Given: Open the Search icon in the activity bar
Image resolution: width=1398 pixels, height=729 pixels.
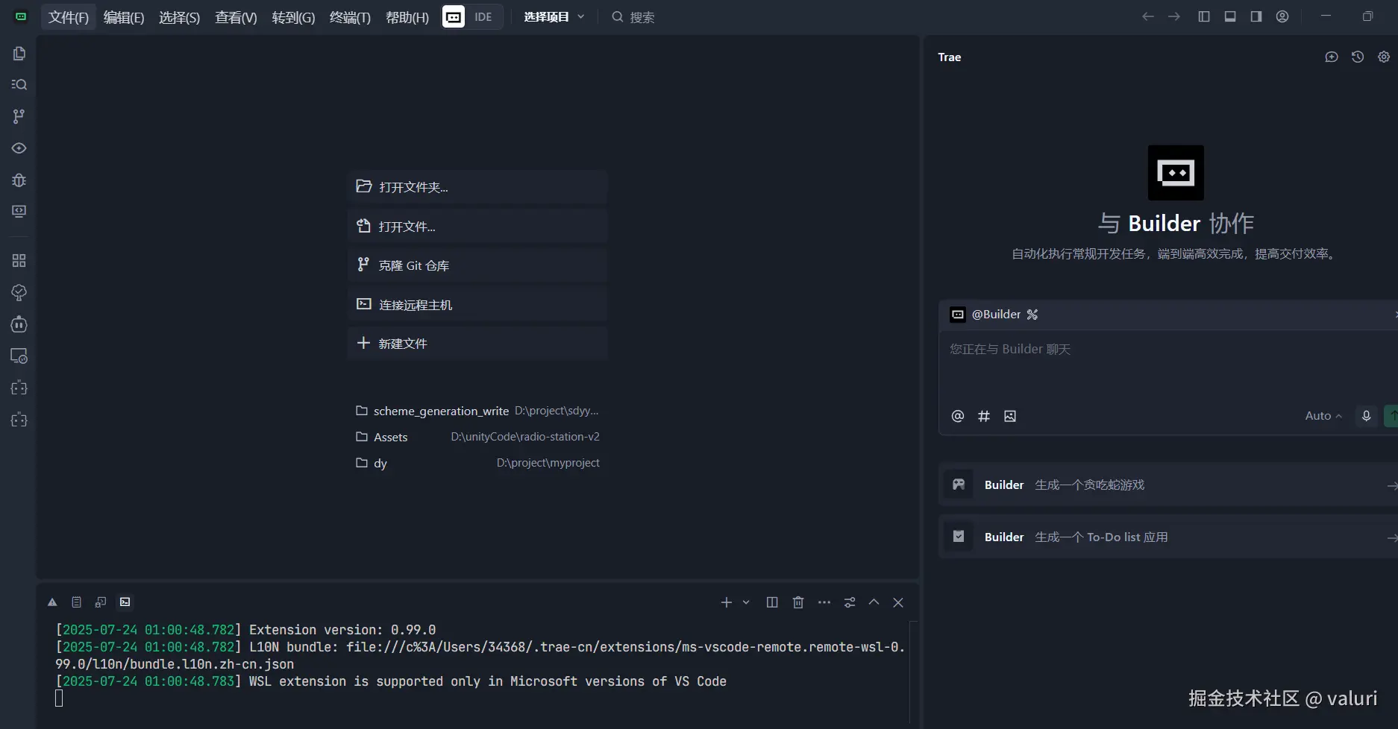Looking at the screenshot, I should 19,84.
